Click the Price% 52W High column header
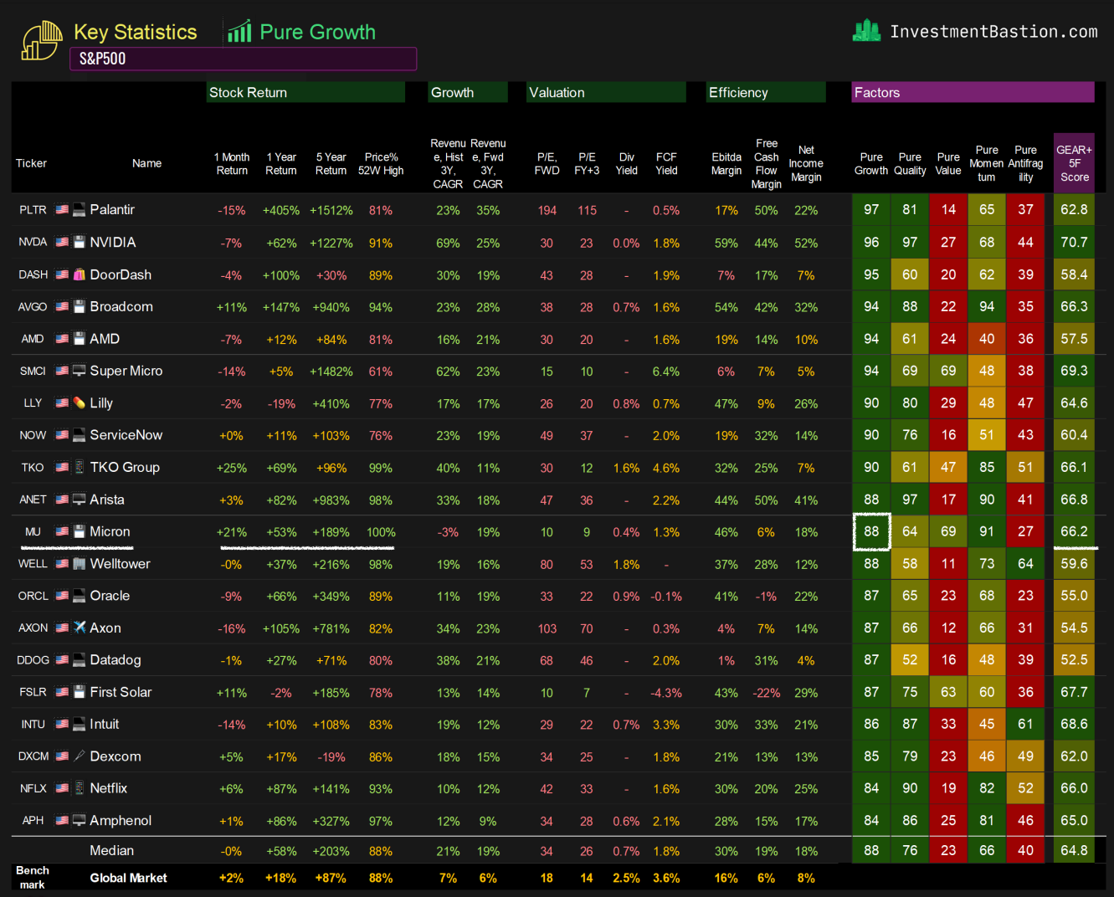 pos(381,163)
